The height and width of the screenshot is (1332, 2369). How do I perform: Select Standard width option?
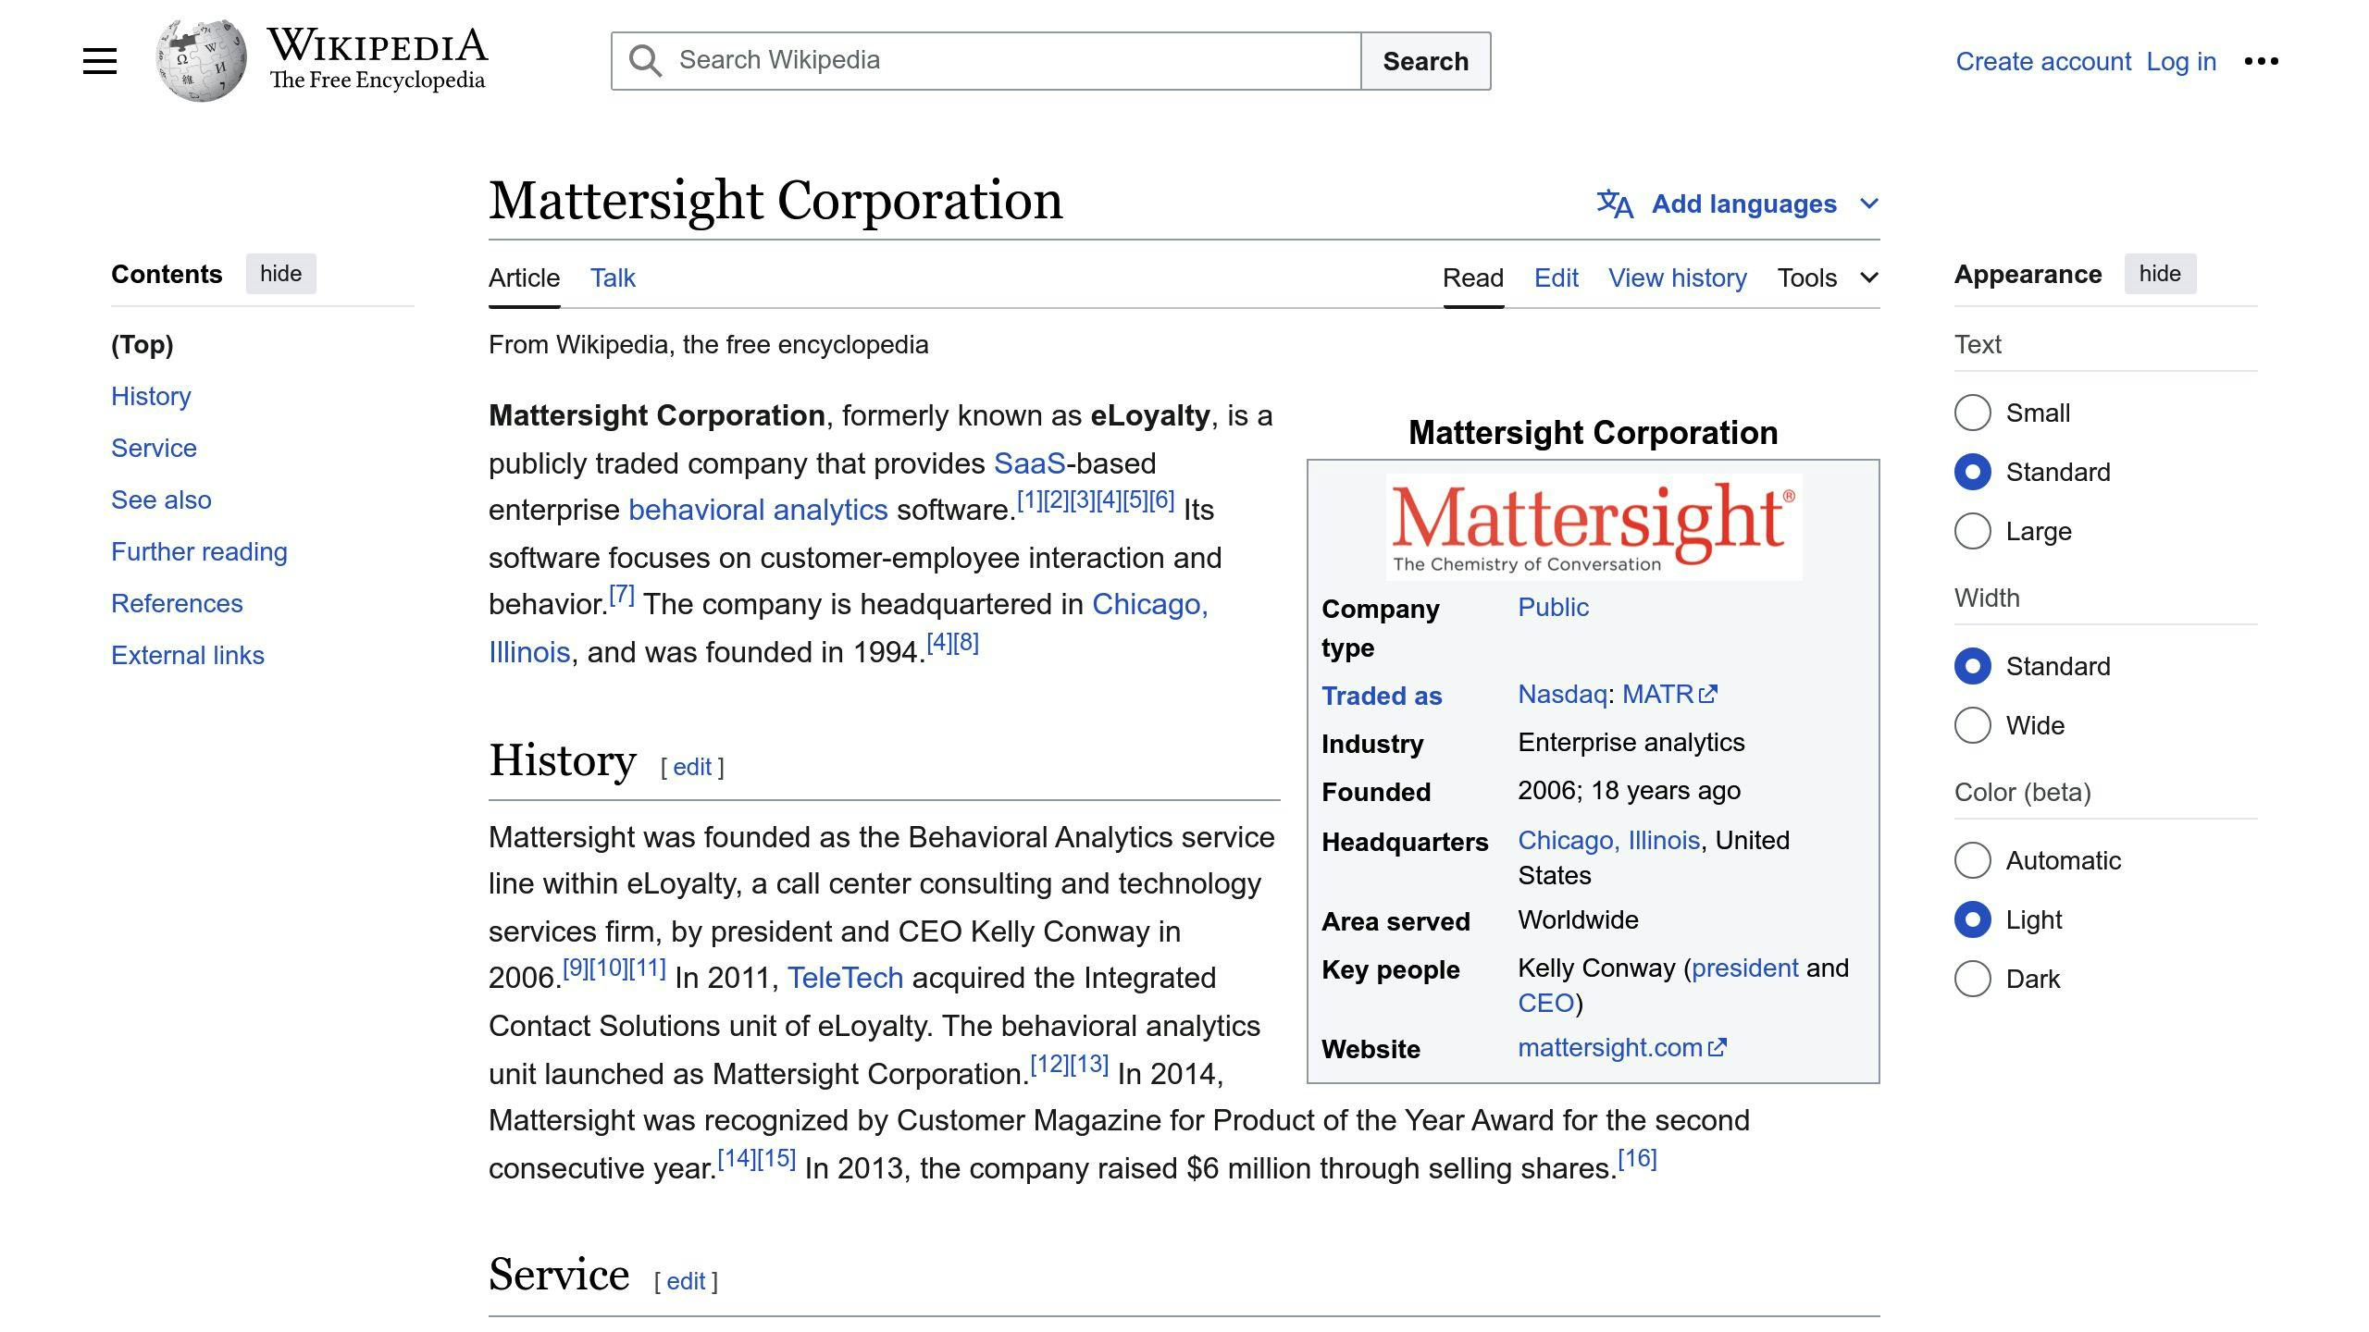[1973, 666]
